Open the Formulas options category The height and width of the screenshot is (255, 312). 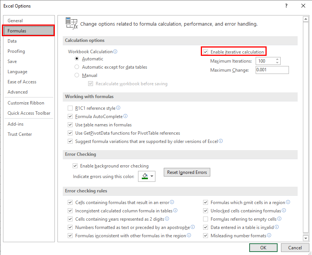point(28,31)
